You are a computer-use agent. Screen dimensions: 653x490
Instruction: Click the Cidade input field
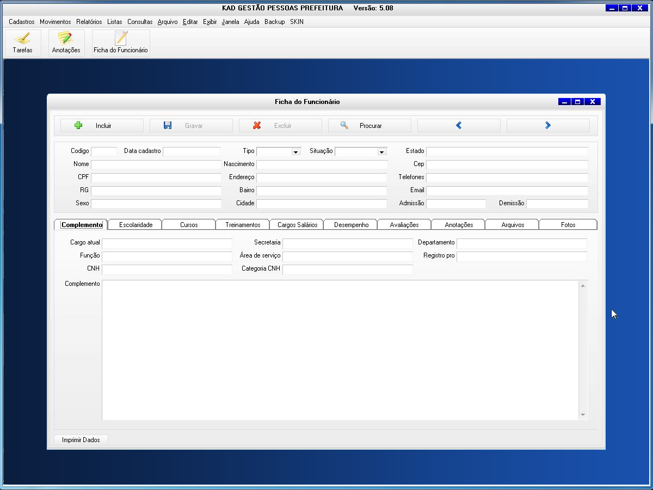click(x=322, y=204)
